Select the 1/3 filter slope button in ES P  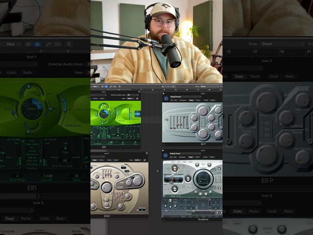coord(203,120)
